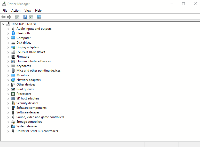Select the DESKTOP-J37RG5E computer name
The image size is (200, 147).
click(24, 24)
